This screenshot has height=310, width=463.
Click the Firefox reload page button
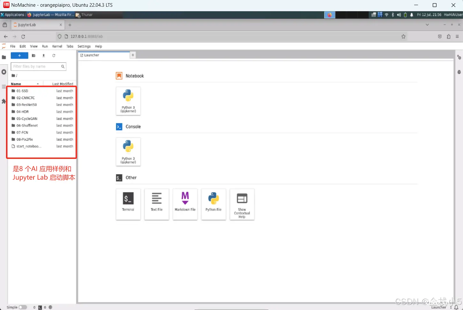coord(23,36)
